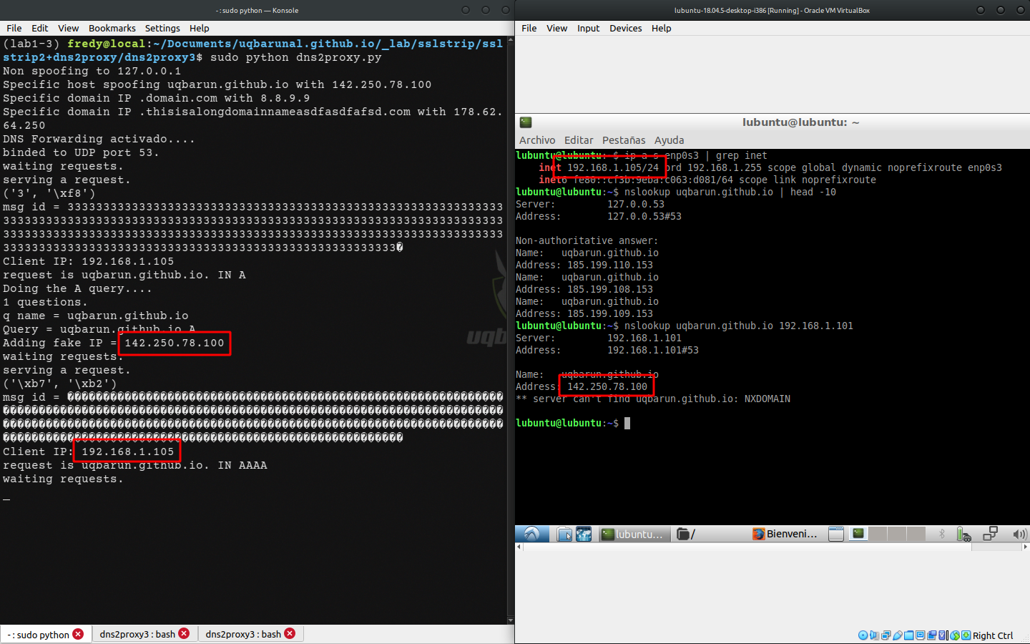Click the 'Bienveni...' Firefox taskbar button
Image resolution: width=1030 pixels, height=644 pixels.
[x=785, y=534]
